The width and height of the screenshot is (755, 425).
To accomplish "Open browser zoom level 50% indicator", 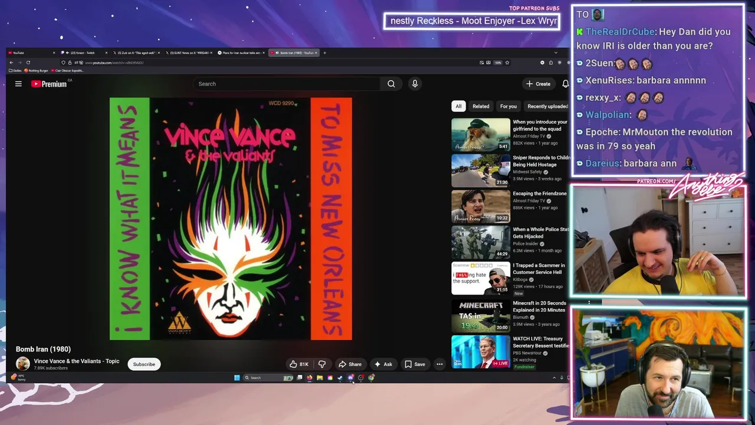I will click(498, 63).
